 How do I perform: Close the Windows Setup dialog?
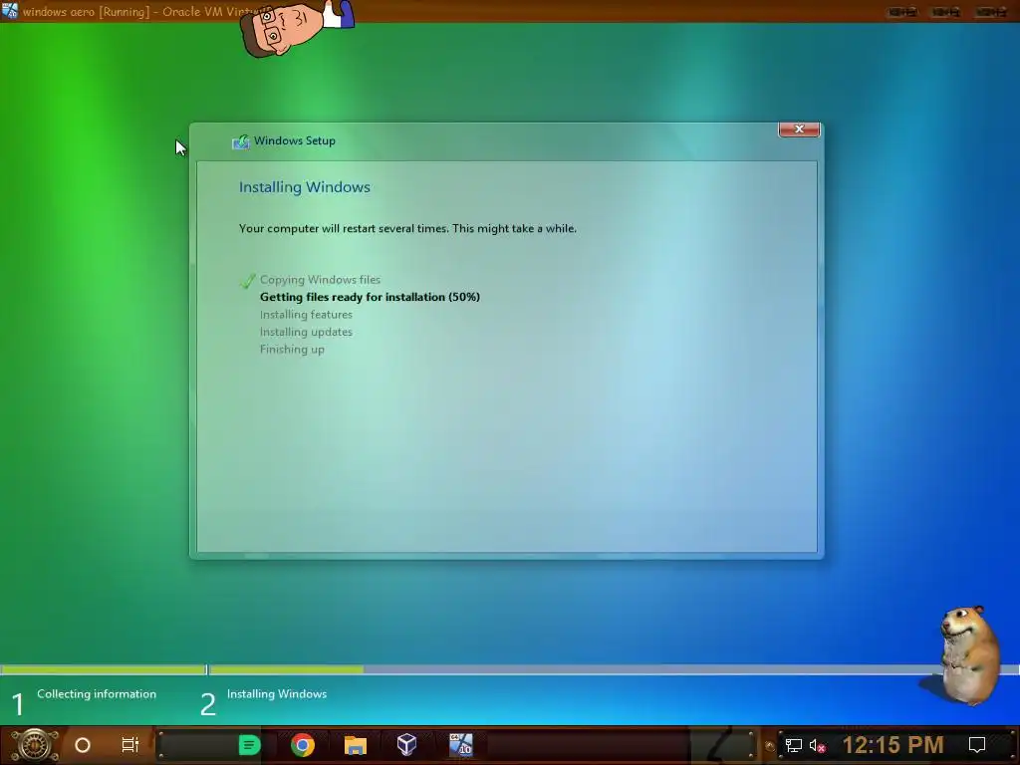pyautogui.click(x=799, y=128)
